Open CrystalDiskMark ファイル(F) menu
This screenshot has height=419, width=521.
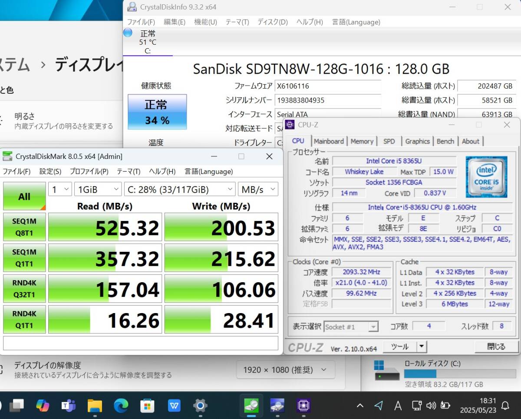tap(16, 172)
